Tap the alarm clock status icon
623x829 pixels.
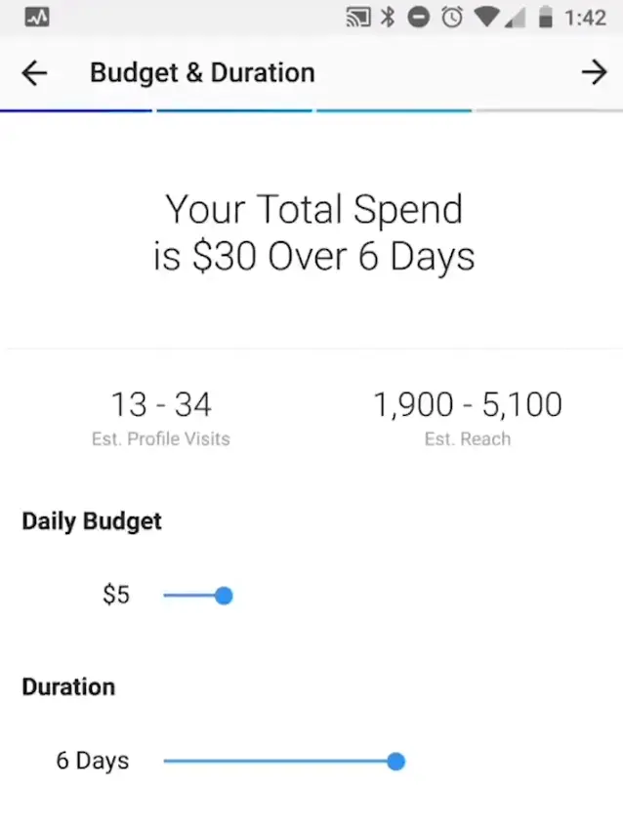451,18
